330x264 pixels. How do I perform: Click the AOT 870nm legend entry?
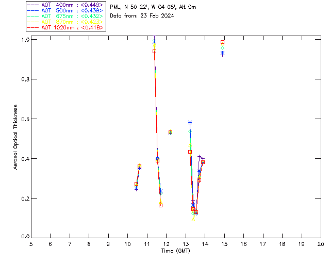[65, 22]
